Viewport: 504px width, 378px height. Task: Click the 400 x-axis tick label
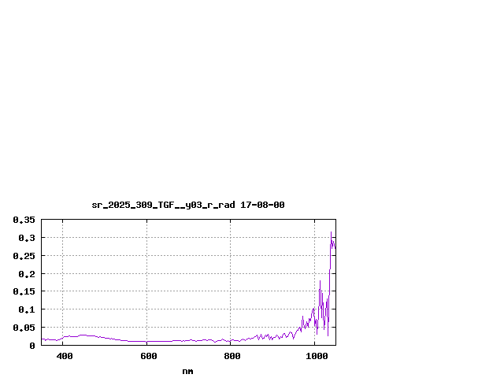tap(65, 357)
